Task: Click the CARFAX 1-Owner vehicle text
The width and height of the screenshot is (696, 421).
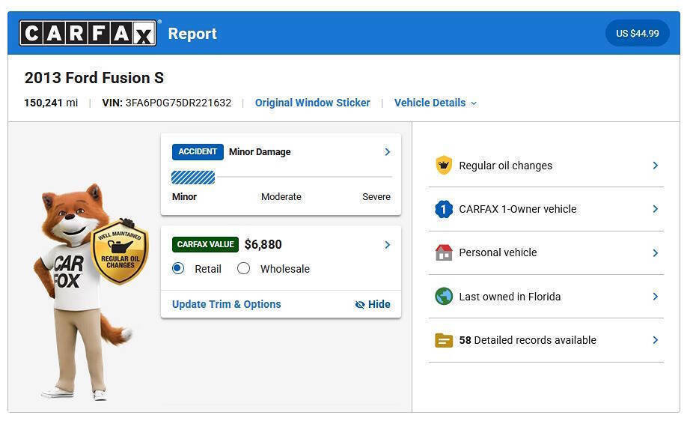Action: click(x=518, y=209)
